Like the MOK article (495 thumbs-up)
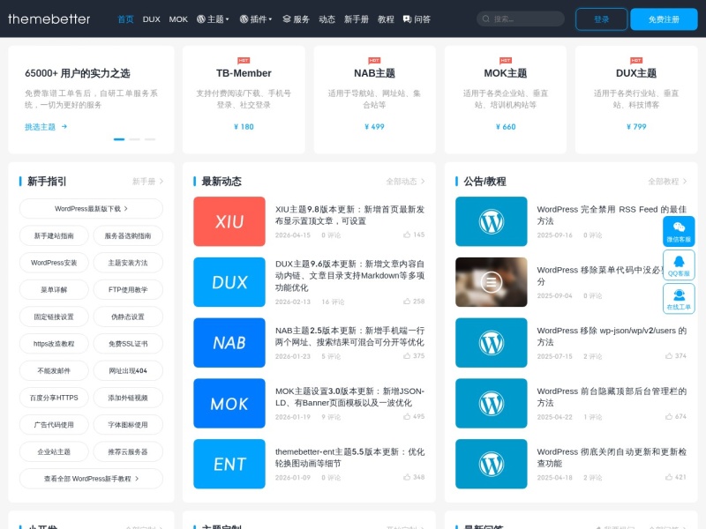The height and width of the screenshot is (529, 706). coord(414,416)
